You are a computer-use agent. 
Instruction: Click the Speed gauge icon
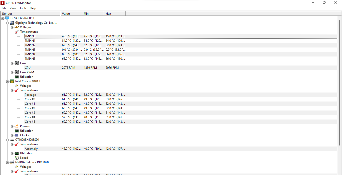(x=17, y=158)
